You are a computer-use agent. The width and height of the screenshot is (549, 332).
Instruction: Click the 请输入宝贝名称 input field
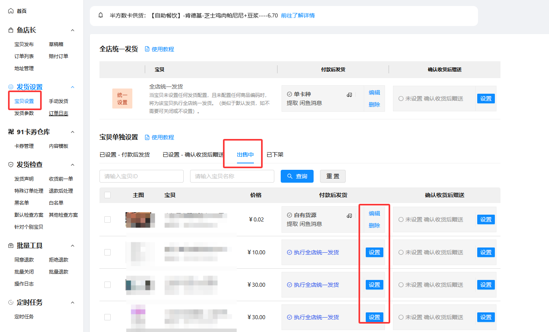[x=232, y=176]
